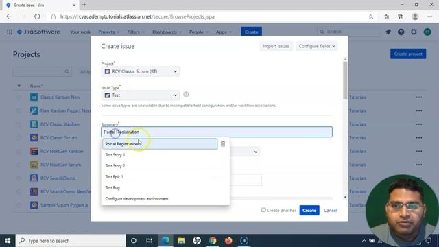Open the Jira settings gear icon
This screenshot has width=439, height=247.
pyautogui.click(x=414, y=32)
